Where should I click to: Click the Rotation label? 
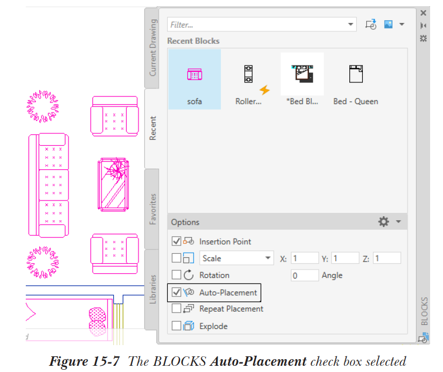(x=214, y=275)
